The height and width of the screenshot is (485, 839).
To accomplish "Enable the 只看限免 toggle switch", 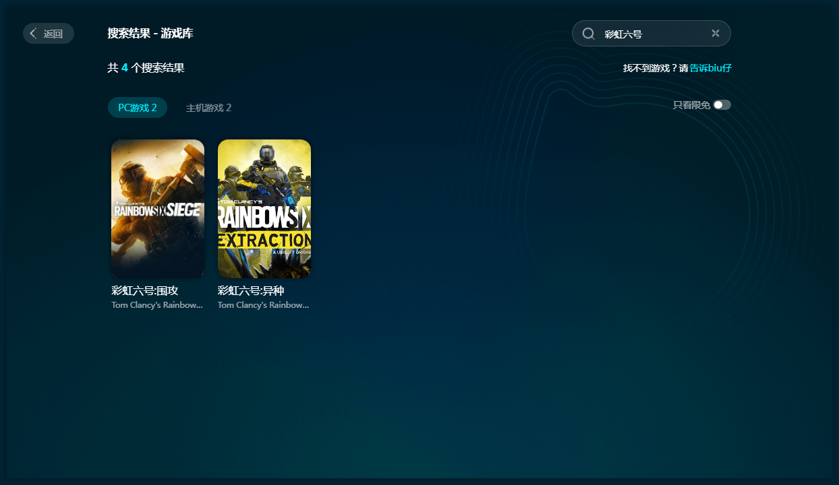I will [722, 105].
